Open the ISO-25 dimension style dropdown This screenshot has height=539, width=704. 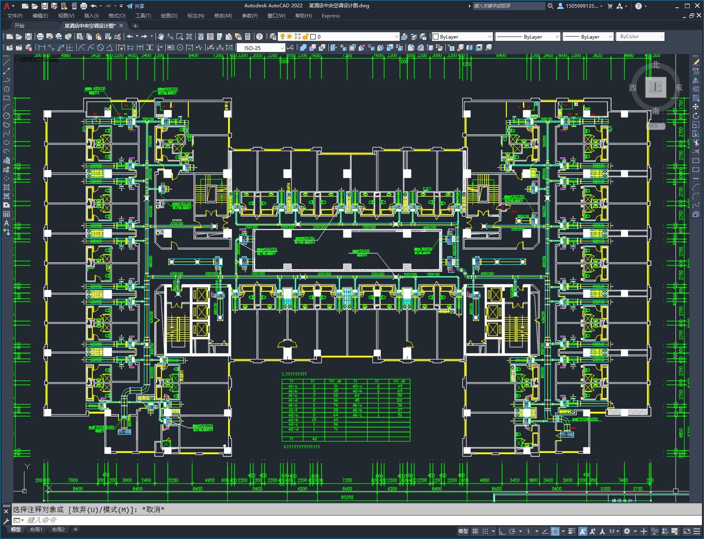[x=261, y=48]
